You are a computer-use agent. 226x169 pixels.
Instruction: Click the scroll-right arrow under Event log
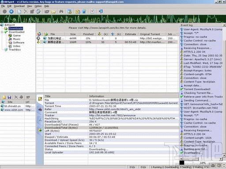point(221,159)
